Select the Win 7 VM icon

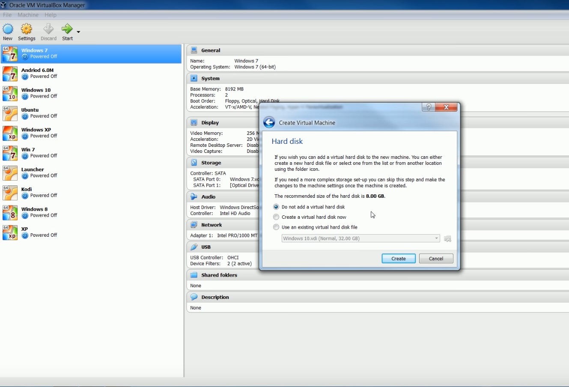click(10, 153)
